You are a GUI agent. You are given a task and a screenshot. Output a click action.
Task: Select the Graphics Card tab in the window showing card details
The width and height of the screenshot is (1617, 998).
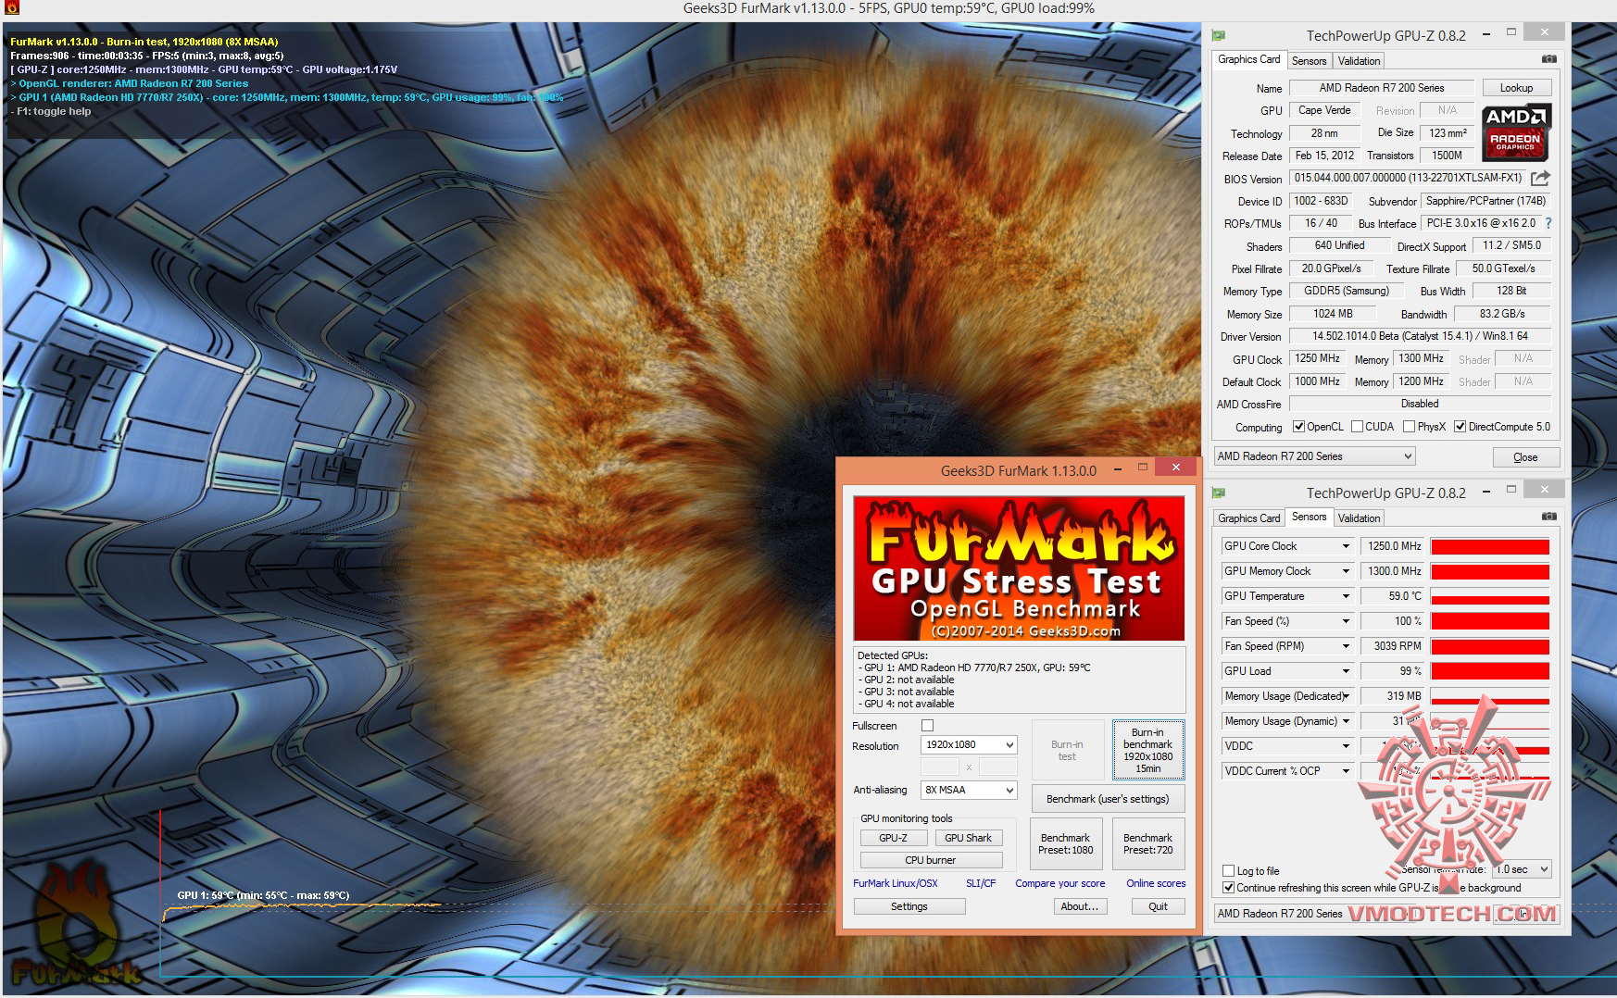(x=1248, y=59)
